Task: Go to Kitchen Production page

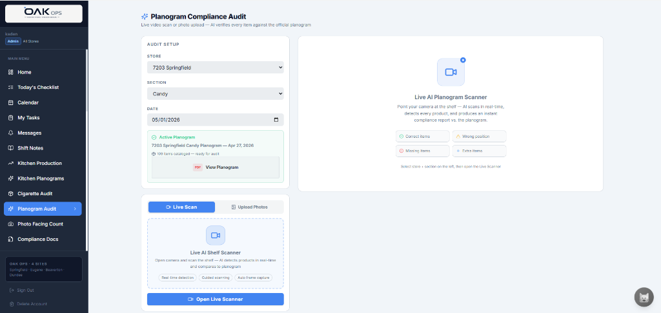Action: click(x=43, y=163)
